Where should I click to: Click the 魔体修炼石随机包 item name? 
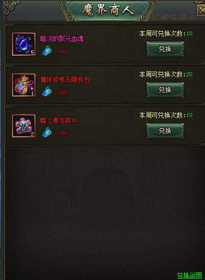[65, 80]
